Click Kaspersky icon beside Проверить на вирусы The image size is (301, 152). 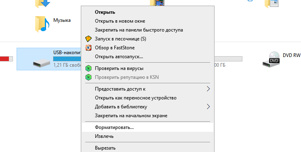click(x=88, y=68)
